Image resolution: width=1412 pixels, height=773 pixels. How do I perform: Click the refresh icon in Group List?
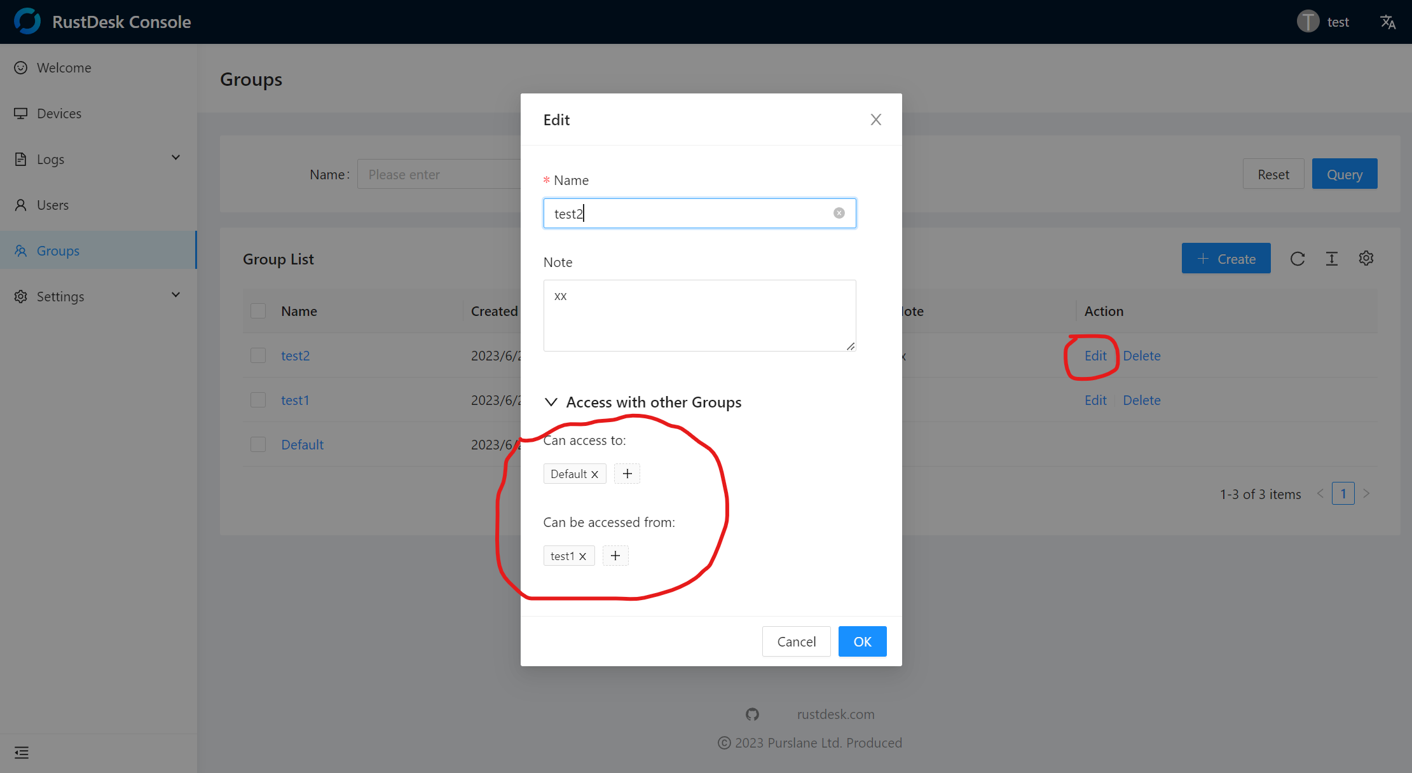click(1298, 259)
